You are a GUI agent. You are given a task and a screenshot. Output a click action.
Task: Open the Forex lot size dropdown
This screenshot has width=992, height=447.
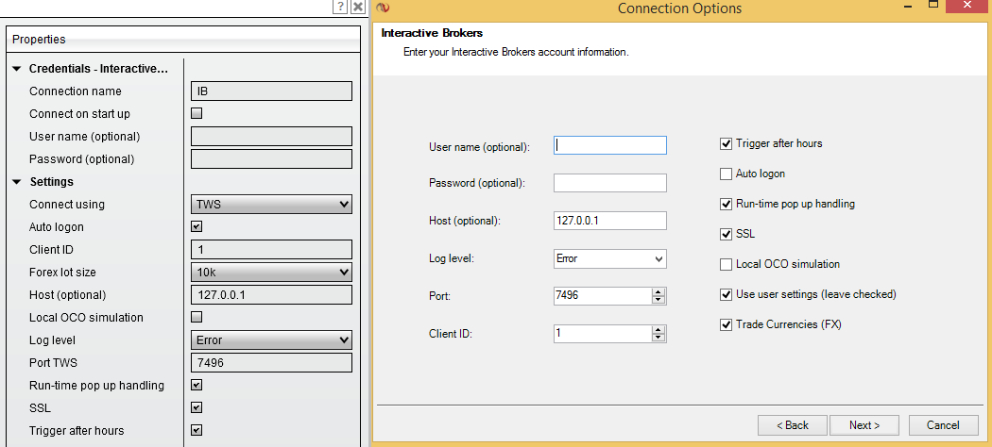coord(271,273)
